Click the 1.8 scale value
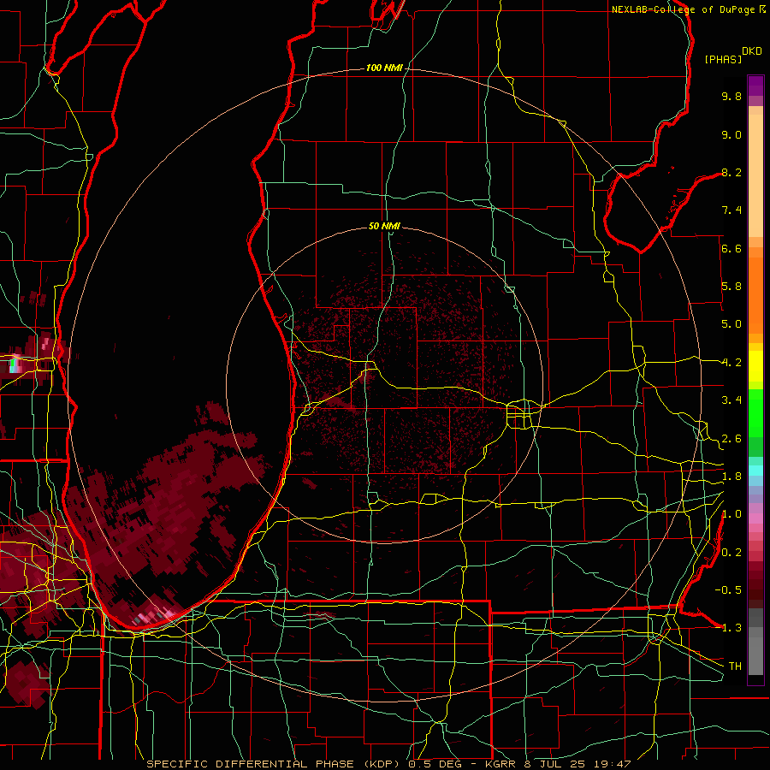This screenshot has height=770, width=770. (731, 477)
